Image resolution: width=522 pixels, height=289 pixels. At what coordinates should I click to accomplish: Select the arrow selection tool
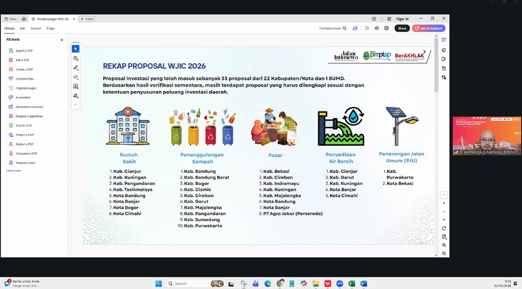76,49
